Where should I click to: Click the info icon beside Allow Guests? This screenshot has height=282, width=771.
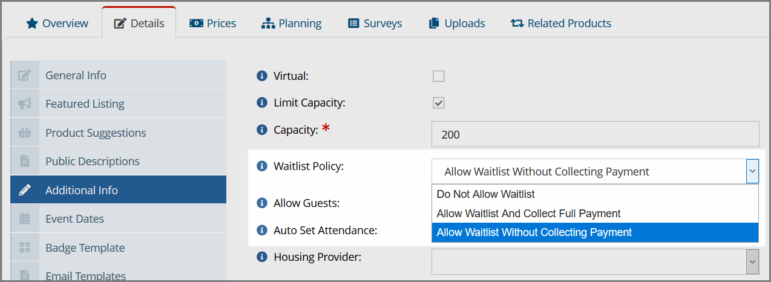[262, 203]
